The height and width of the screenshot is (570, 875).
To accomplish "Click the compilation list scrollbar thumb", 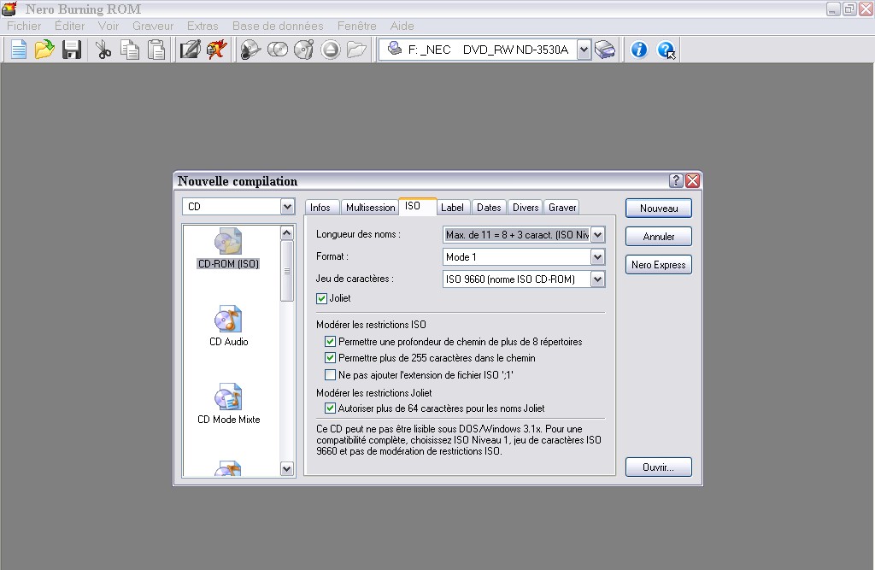I will [287, 271].
